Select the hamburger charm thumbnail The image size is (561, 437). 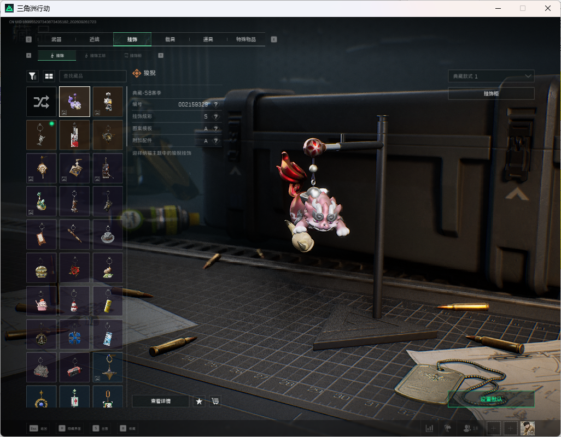[x=41, y=268]
